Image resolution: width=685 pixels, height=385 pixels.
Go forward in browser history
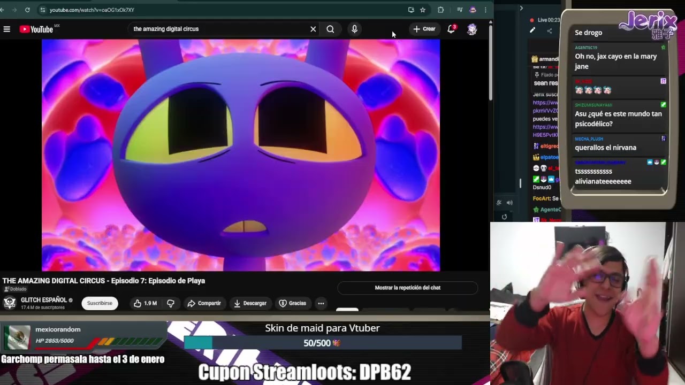pyautogui.click(x=14, y=10)
